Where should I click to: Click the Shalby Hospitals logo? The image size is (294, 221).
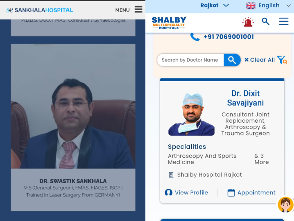(169, 23)
